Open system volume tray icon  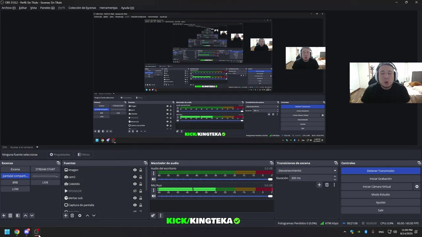395,232
